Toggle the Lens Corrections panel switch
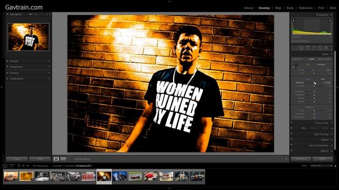 [291, 145]
